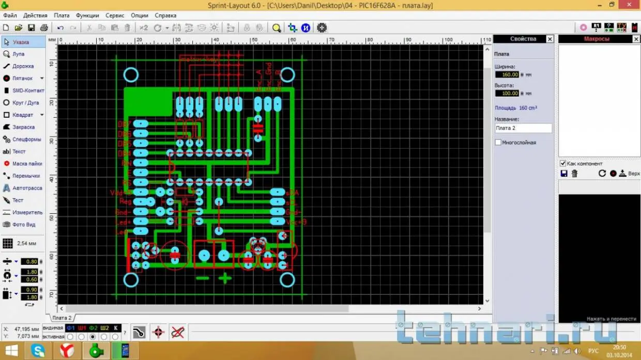Open the rotate angle dropdown arrow
The image size is (641, 360).
coord(167,28)
